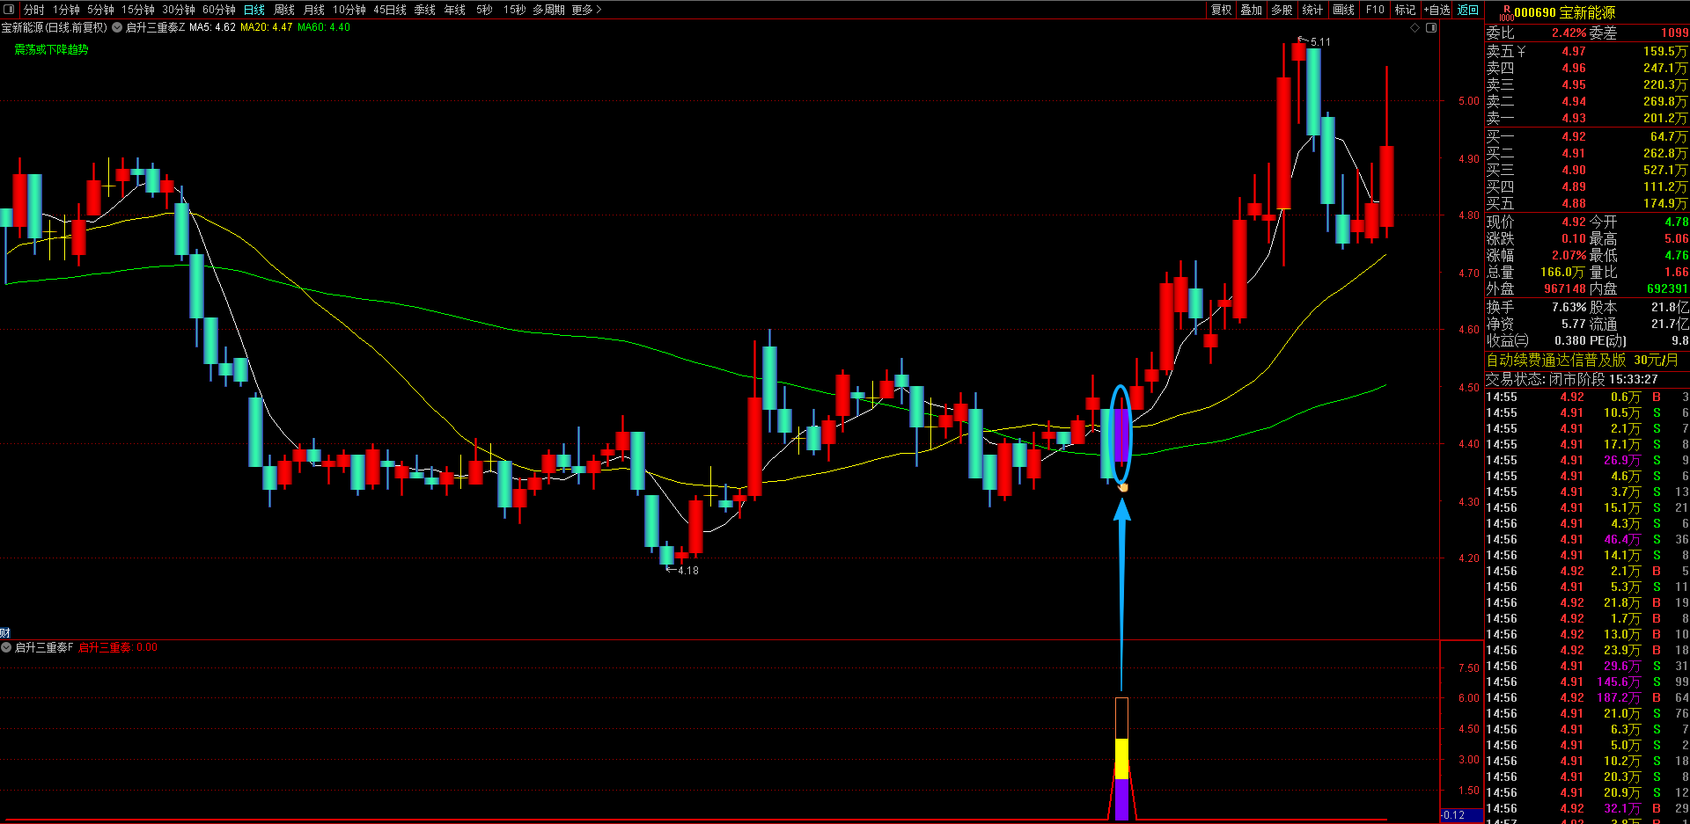The width and height of the screenshot is (1690, 824).
Task: Click the 卖一 ask price 4.93
Action: click(1574, 119)
